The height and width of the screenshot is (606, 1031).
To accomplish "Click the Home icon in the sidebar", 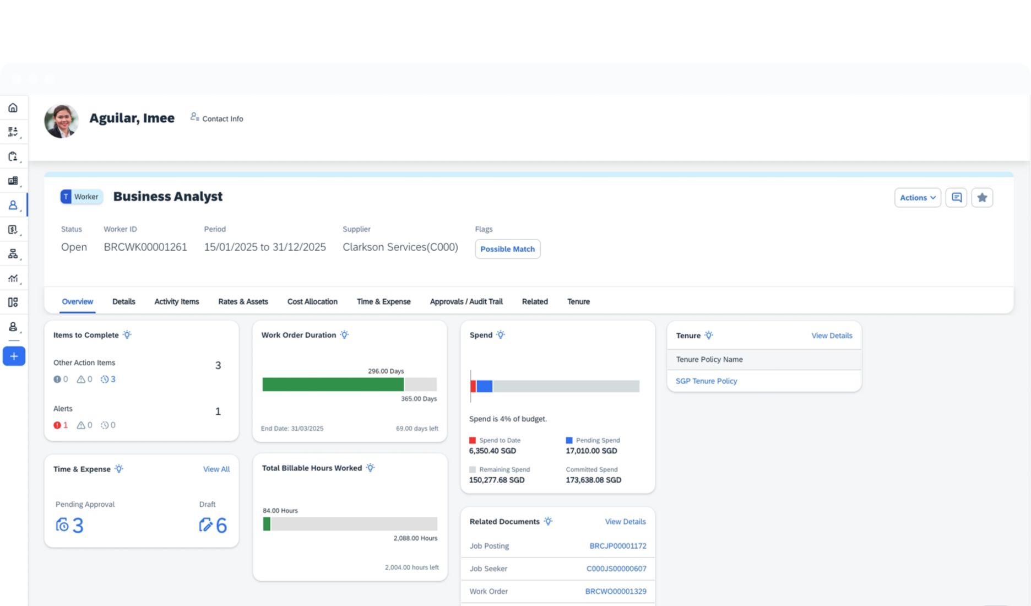I will pos(13,108).
